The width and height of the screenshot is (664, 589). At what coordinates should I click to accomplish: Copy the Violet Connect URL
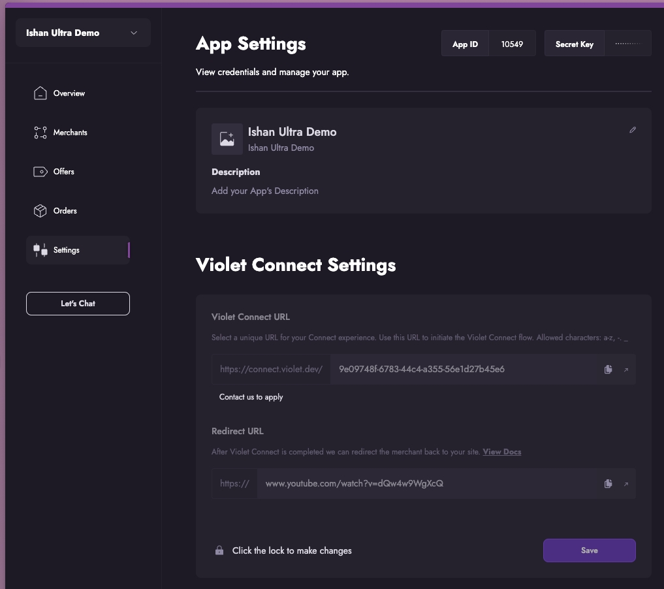[608, 369]
